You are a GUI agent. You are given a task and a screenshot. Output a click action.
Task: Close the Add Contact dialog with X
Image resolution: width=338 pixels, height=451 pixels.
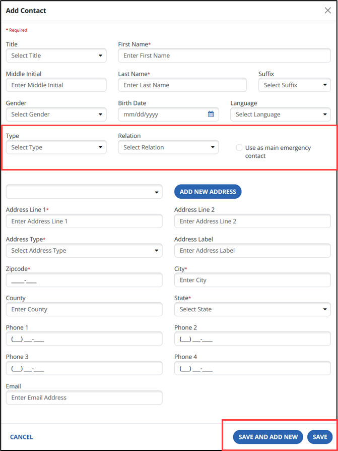point(327,11)
